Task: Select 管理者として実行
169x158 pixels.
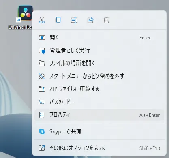Action: pos(99,50)
